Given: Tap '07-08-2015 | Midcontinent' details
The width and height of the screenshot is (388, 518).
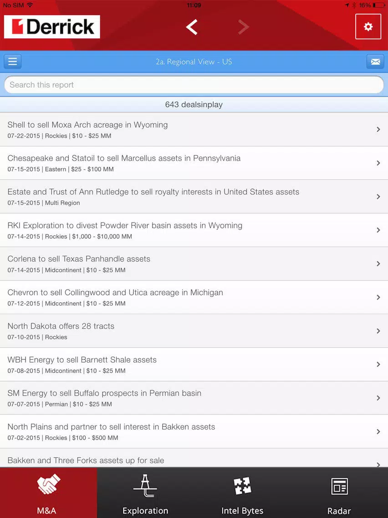Looking at the screenshot, I should click(x=66, y=371).
